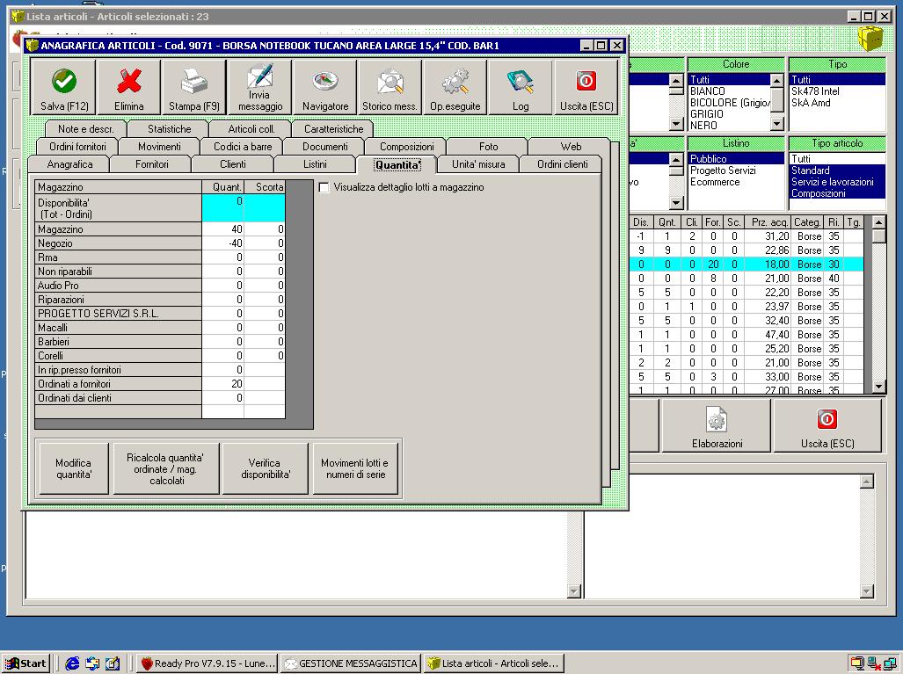
Task: Open Caratteristiche tab
Action: [x=333, y=129]
